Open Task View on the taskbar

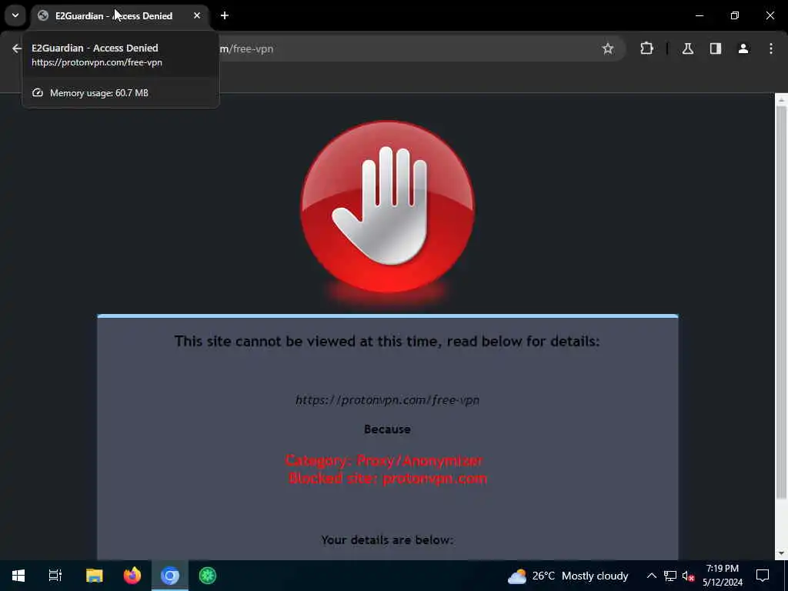(x=55, y=576)
